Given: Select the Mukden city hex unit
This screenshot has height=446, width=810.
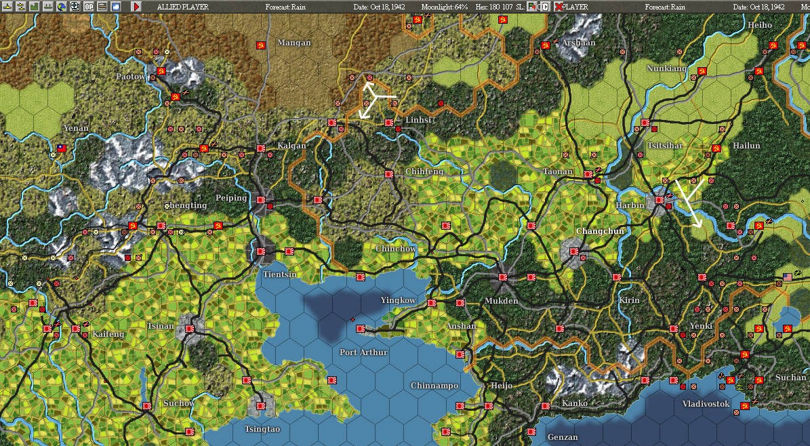Looking at the screenshot, I should (x=503, y=277).
